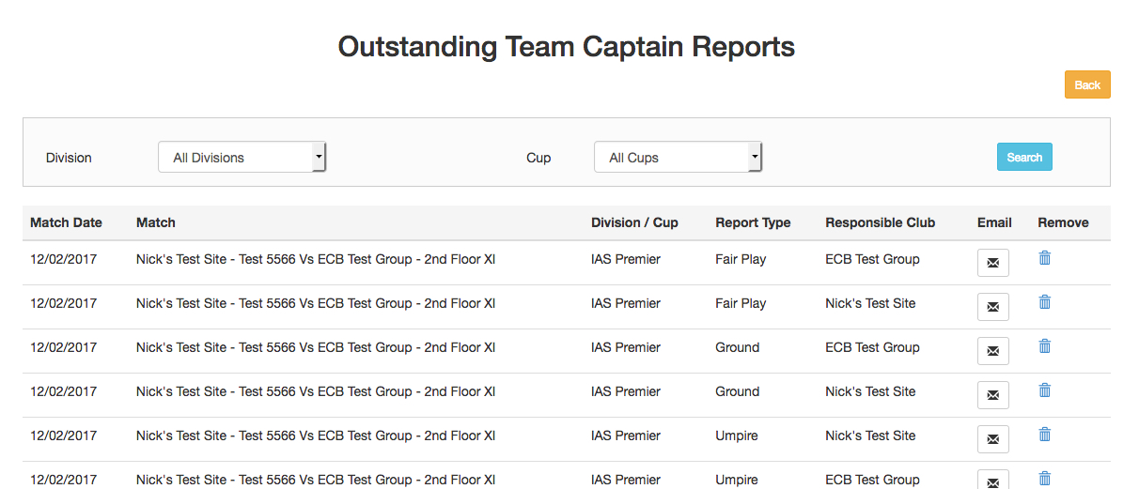Screen dimensions: 1139x489
Task: Email Nick's Test Site about Umpire report
Action: coord(992,439)
